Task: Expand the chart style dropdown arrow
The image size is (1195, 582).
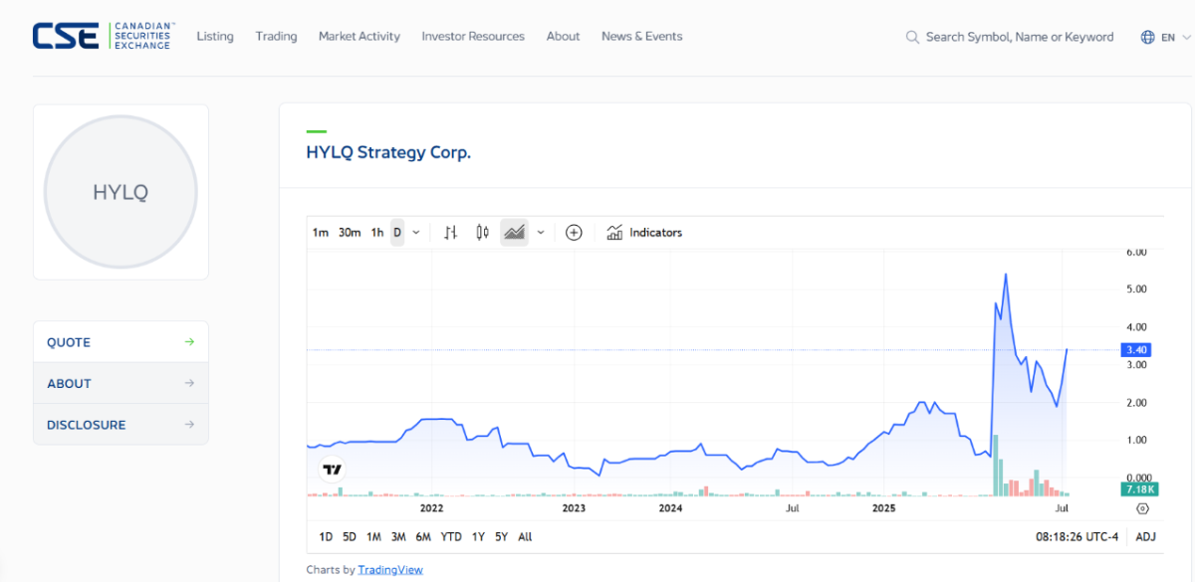Action: tap(541, 233)
